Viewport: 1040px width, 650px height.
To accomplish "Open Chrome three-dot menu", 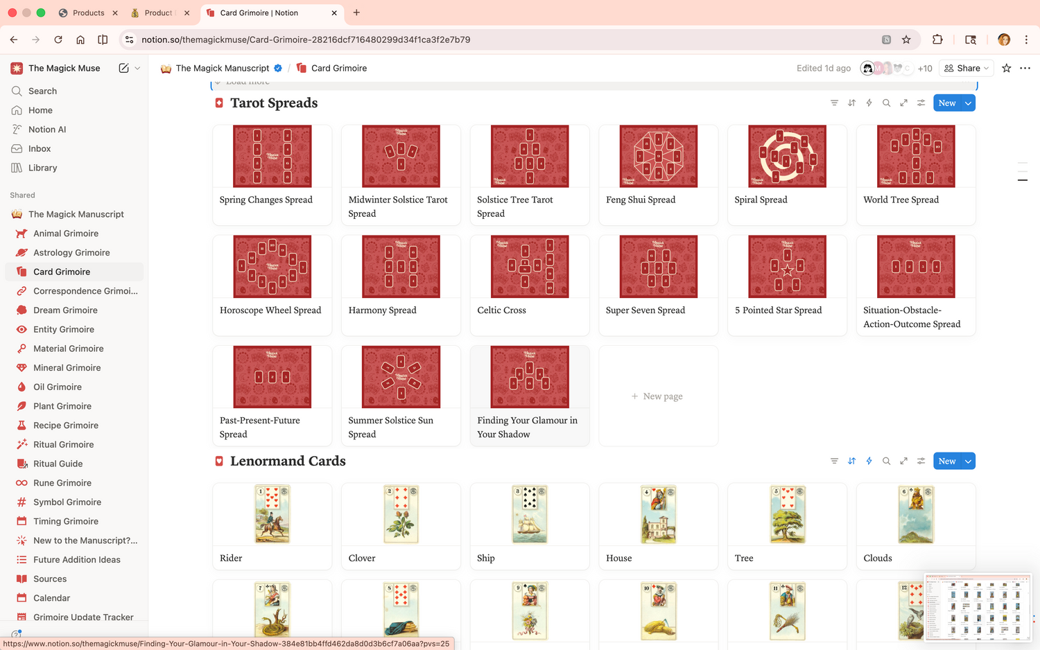I will click(1026, 39).
